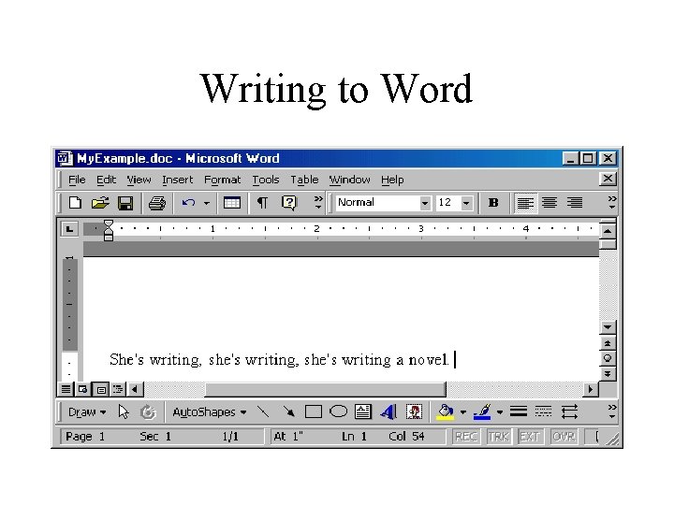The height and width of the screenshot is (505, 674).
Task: Expand more Standard toolbar buttons chevron
Action: (x=318, y=202)
